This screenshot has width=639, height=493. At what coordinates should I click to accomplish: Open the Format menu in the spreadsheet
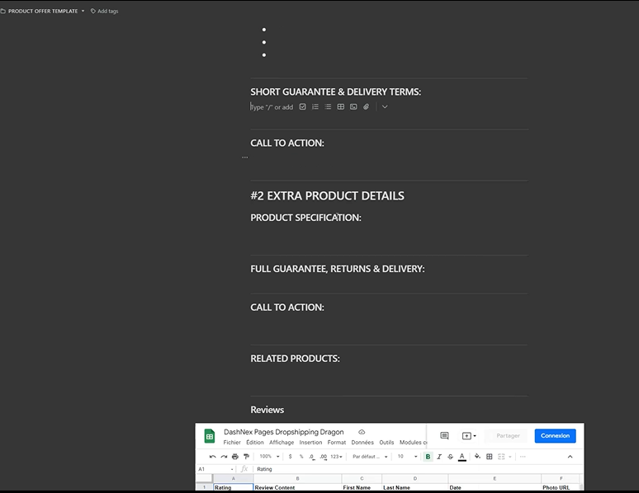pyautogui.click(x=337, y=443)
